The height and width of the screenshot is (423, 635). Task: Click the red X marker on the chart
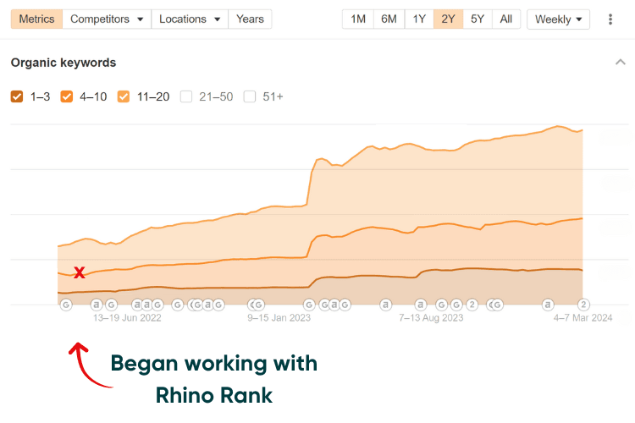pos(79,272)
